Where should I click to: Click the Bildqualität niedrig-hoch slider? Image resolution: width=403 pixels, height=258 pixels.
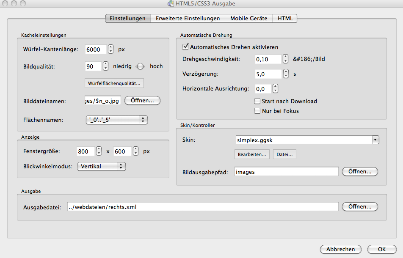pos(140,66)
